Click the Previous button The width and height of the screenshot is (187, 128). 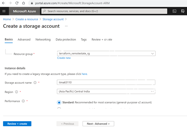coord(67,124)
